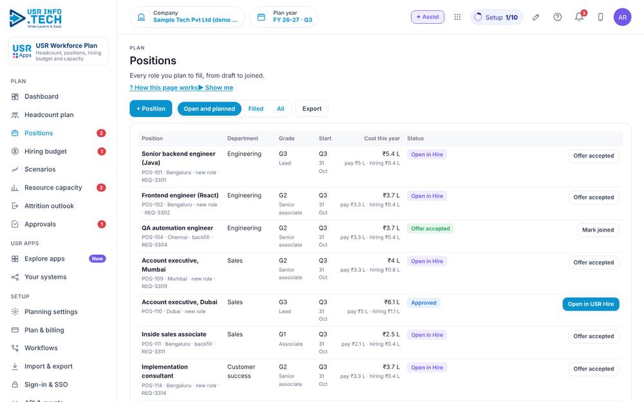Click the Explore apps grid icon
The image size is (644, 402).
coord(15,259)
